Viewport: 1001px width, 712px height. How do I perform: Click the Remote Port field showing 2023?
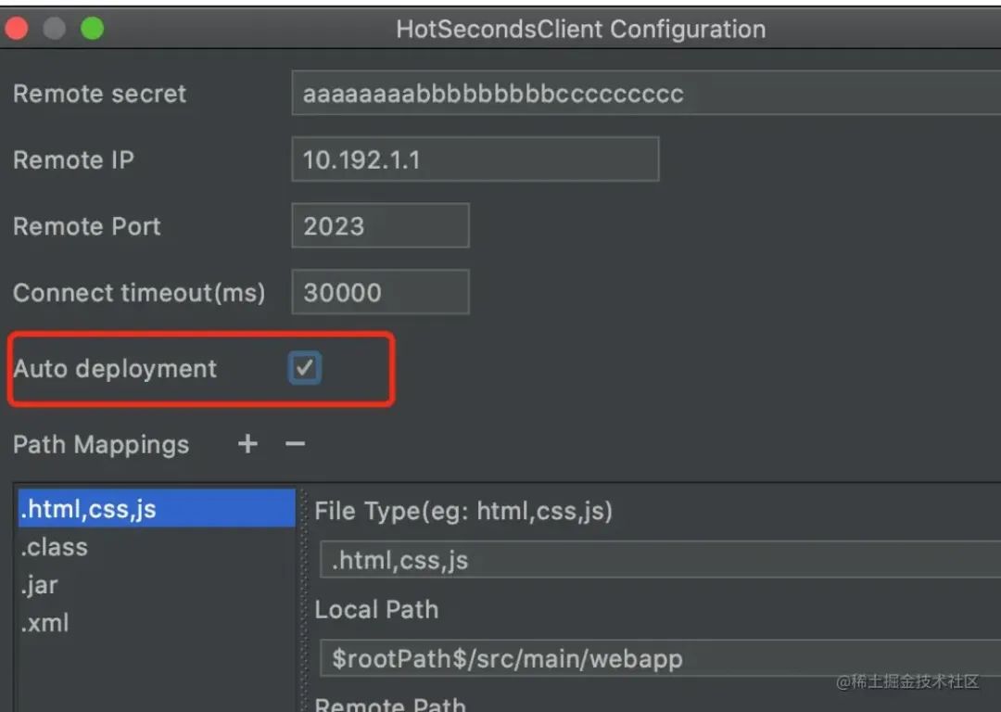[381, 225]
